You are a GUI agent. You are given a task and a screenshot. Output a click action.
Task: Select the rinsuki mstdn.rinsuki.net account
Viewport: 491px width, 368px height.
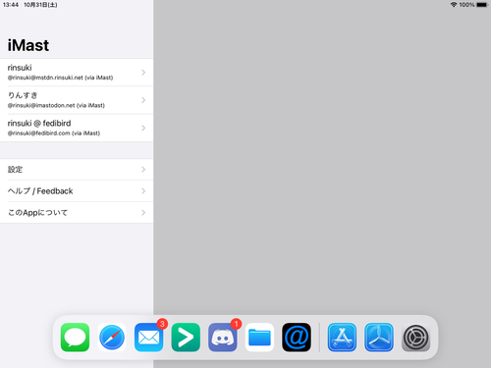click(x=77, y=73)
